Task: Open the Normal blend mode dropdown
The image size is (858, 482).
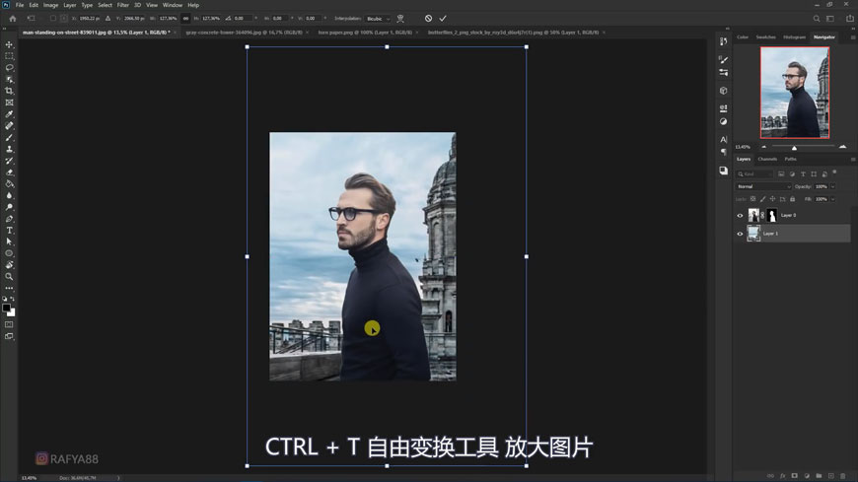Action: [764, 186]
